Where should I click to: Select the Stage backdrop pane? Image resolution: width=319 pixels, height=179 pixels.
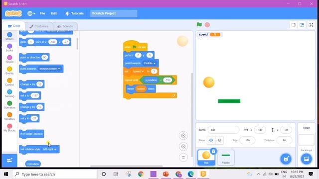pyautogui.click(x=307, y=140)
